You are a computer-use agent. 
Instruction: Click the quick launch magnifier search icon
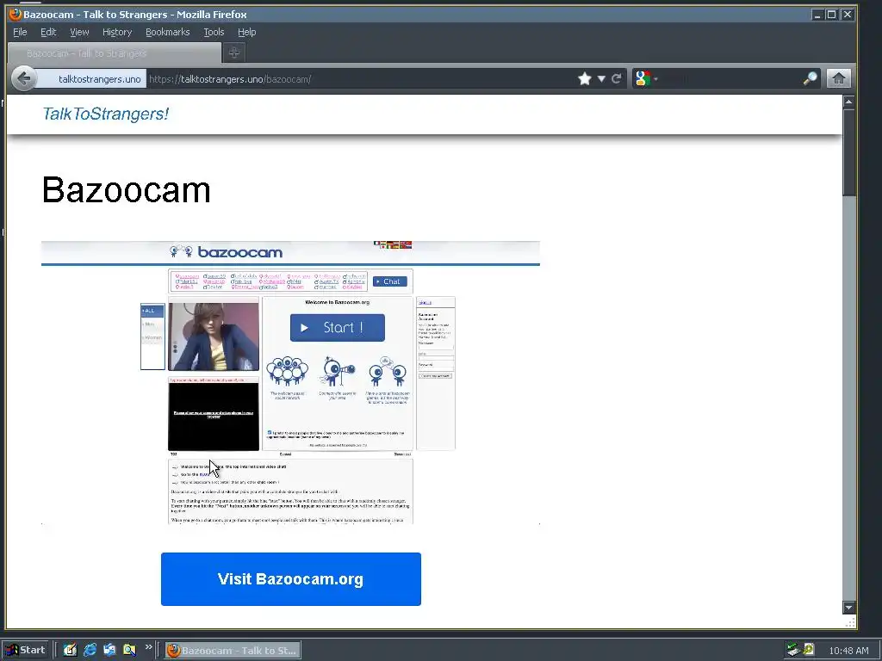pyautogui.click(x=129, y=650)
